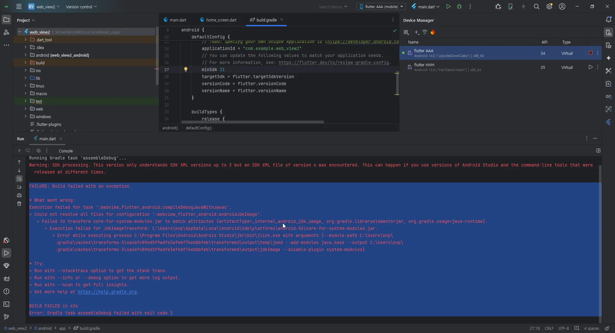This screenshot has height=333, width=615.
Task: Open flutter.dev review-gradle-config link in editor
Action: [x=333, y=63]
